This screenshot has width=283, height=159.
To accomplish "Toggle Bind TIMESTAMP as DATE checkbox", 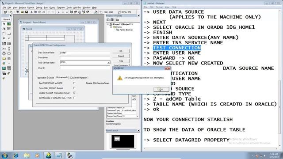I will tap(74, 83).
